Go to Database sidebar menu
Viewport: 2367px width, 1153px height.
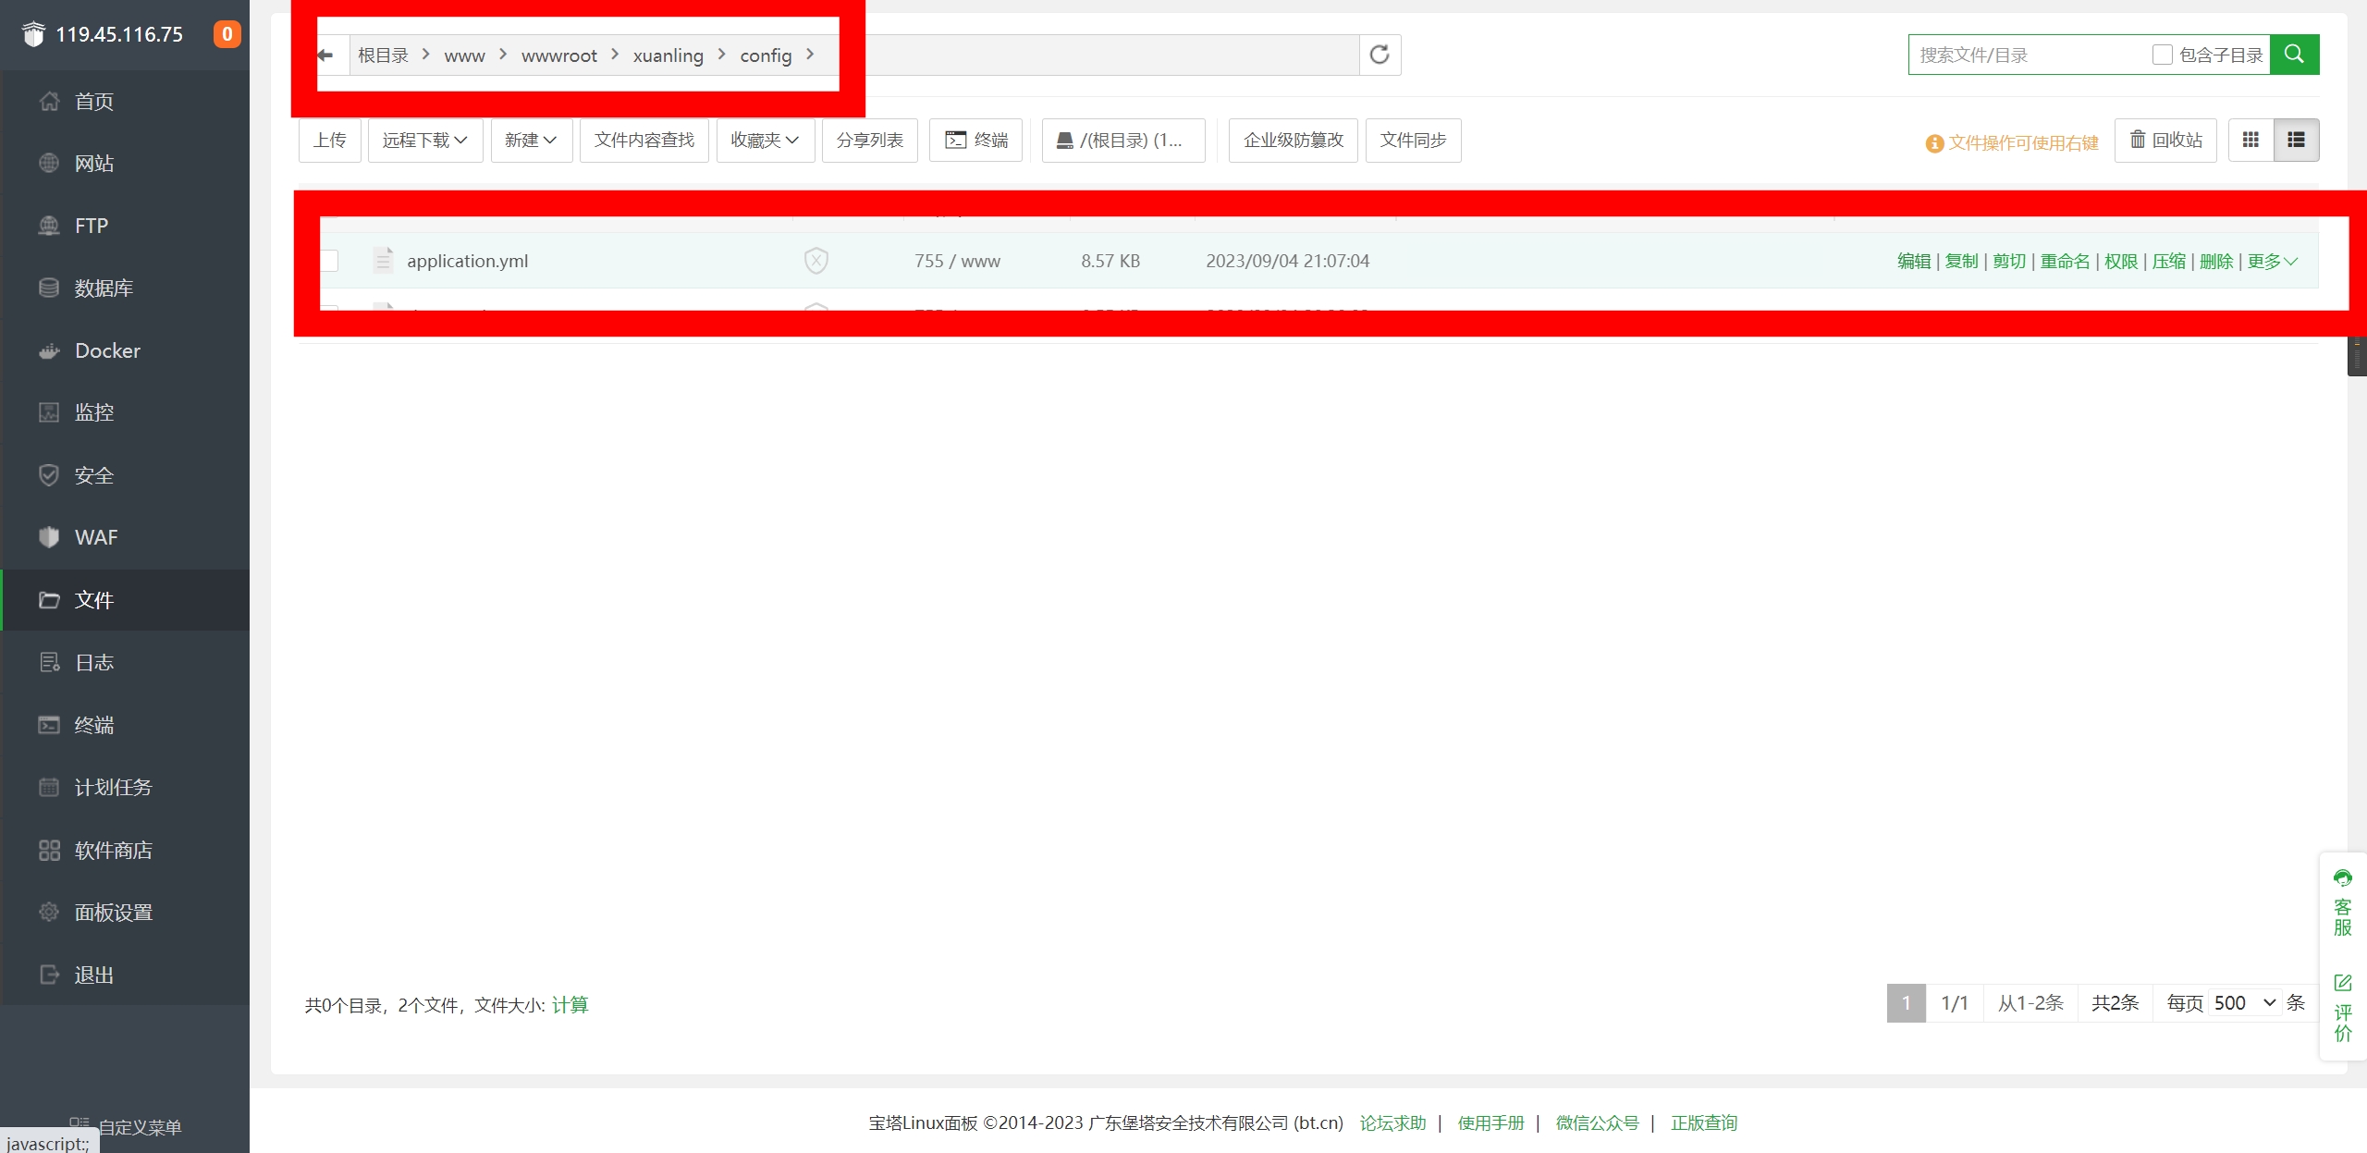pyautogui.click(x=104, y=288)
